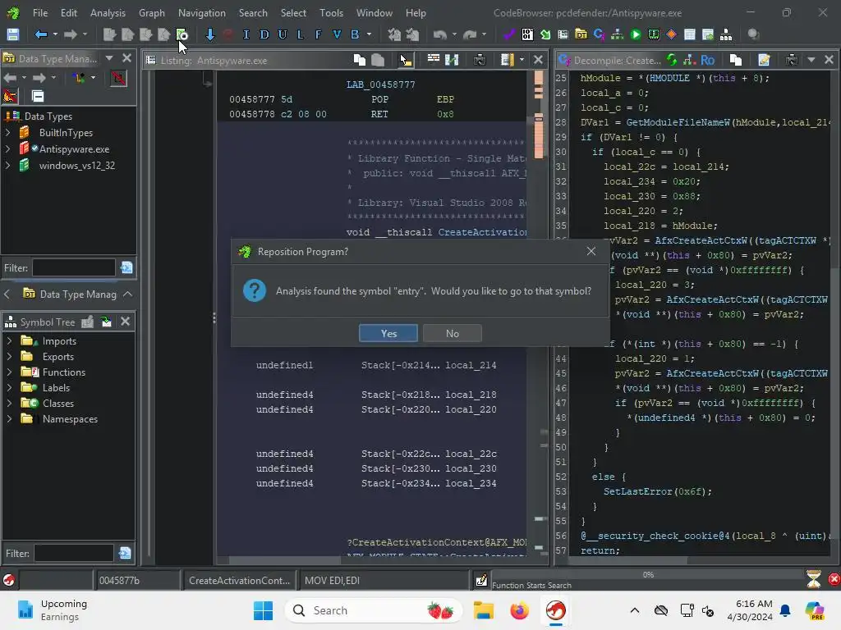Open the back-navigation history dropdown in the main toolbar

pos(55,34)
